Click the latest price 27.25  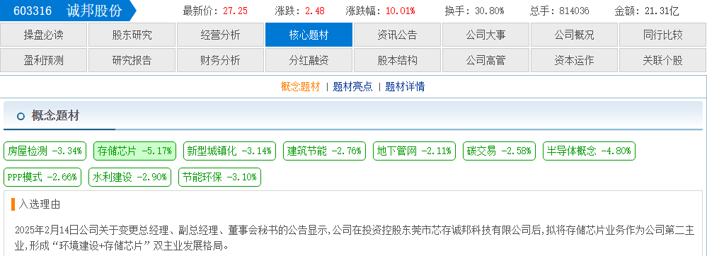point(235,11)
